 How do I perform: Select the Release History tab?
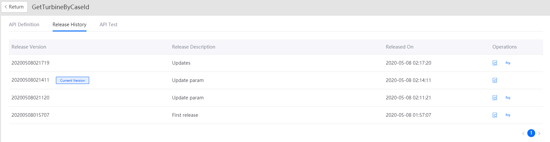tap(69, 25)
